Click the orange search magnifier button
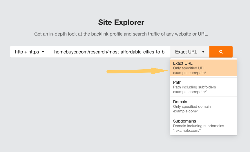The width and height of the screenshot is (250, 152). (x=221, y=52)
